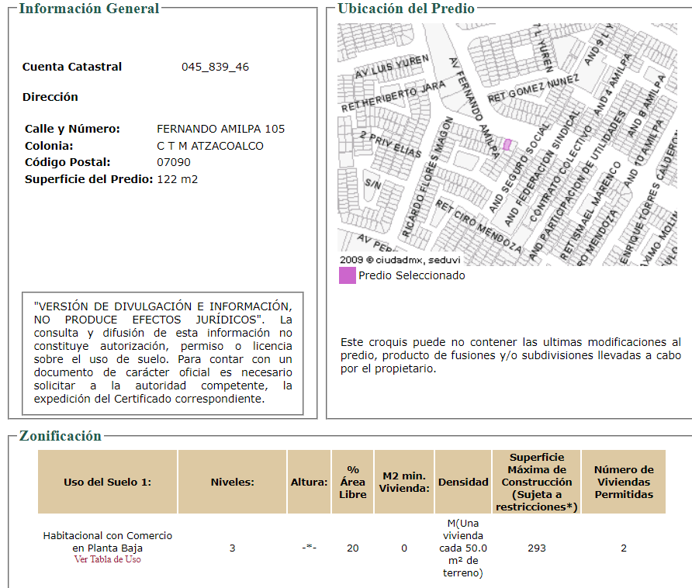This screenshot has width=692, height=588.
Task: Click the Superficie Máxima de Construcción header
Action: pos(537,482)
